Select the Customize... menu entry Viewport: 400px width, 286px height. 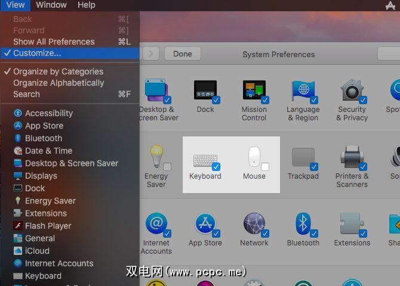point(70,53)
